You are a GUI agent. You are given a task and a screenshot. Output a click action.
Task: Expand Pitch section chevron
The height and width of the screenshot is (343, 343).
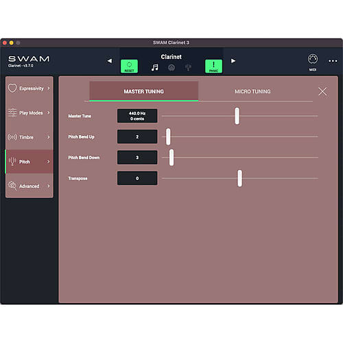[x=49, y=161]
